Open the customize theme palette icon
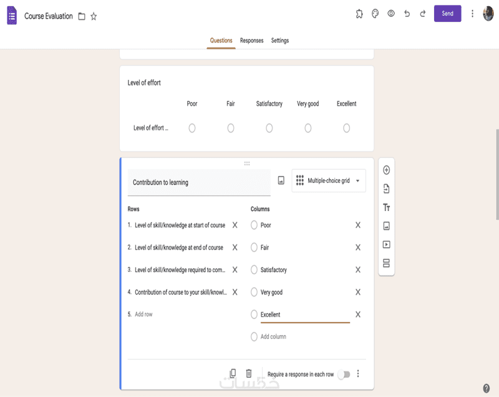This screenshot has height=397, width=499. coord(375,14)
